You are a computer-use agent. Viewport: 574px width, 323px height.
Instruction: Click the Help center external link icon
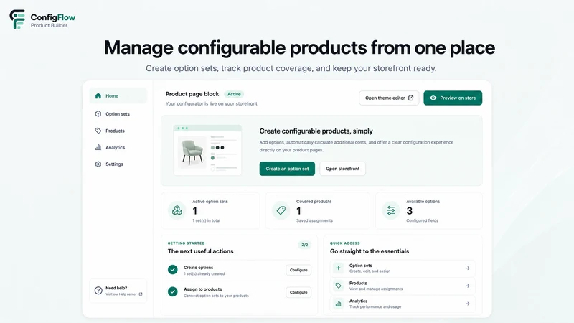pos(141,294)
